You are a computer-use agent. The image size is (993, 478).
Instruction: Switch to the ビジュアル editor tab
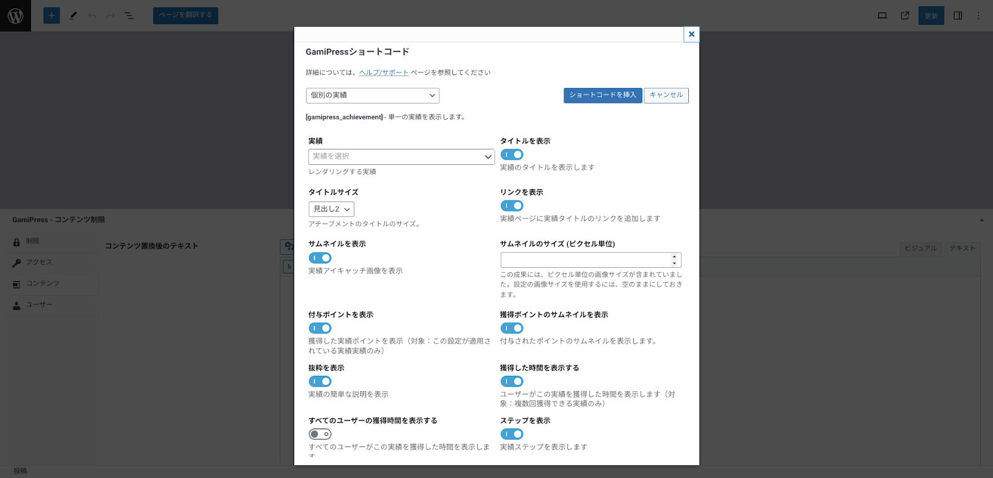(x=920, y=249)
